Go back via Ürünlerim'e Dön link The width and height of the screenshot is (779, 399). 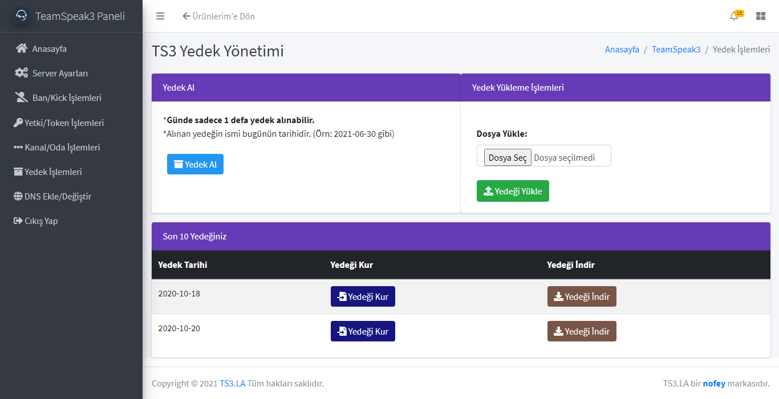[x=221, y=16]
